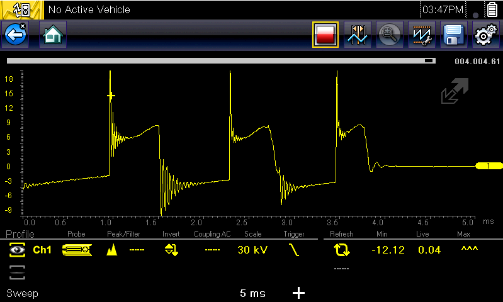Image resolution: width=503 pixels, height=302 pixels.
Task: Select the trigger slope setting
Action: coord(293,250)
